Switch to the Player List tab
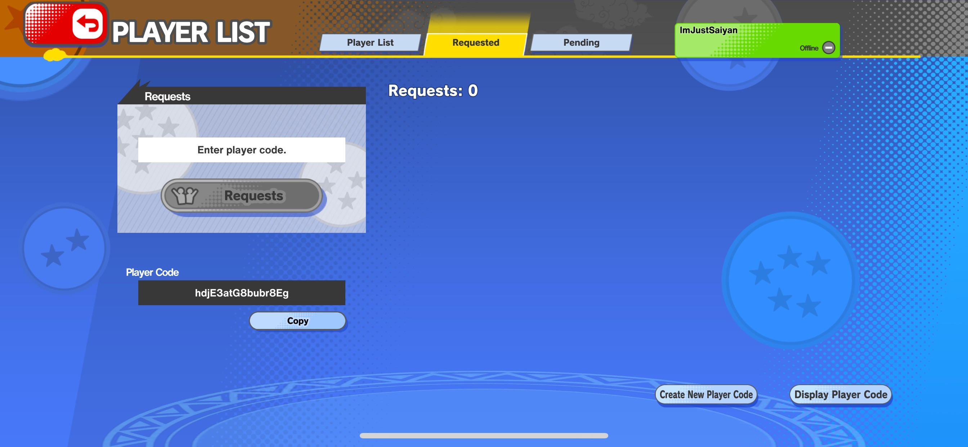Viewport: 968px width, 447px height. click(370, 42)
